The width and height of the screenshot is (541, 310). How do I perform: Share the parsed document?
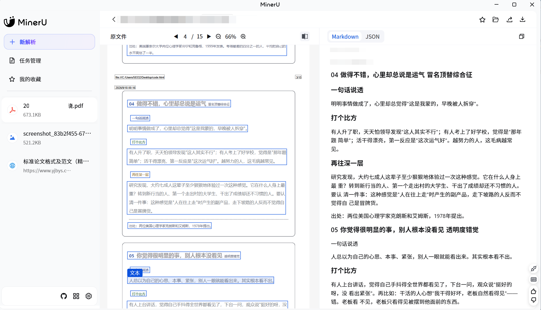[x=510, y=20]
